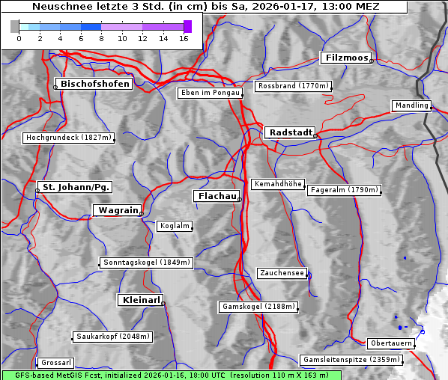Click the St. Johann/Pg. marker circle
Viewport: 448px width, 380px height.
click(x=37, y=191)
